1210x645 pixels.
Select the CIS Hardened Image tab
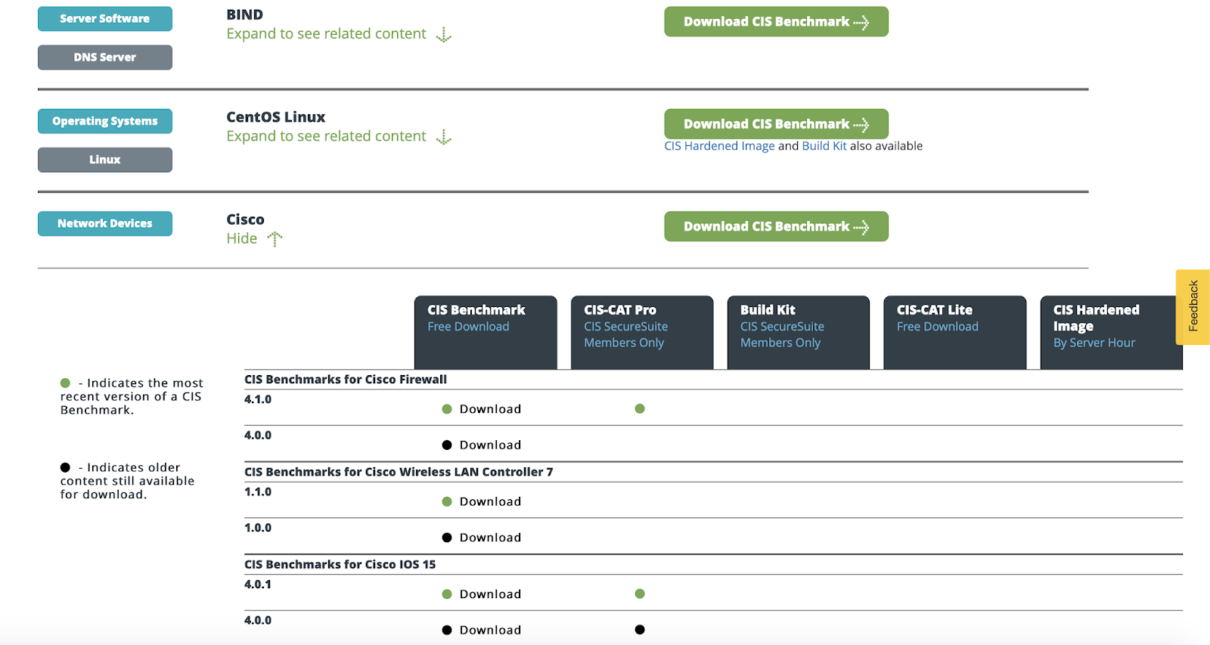[x=1112, y=332]
